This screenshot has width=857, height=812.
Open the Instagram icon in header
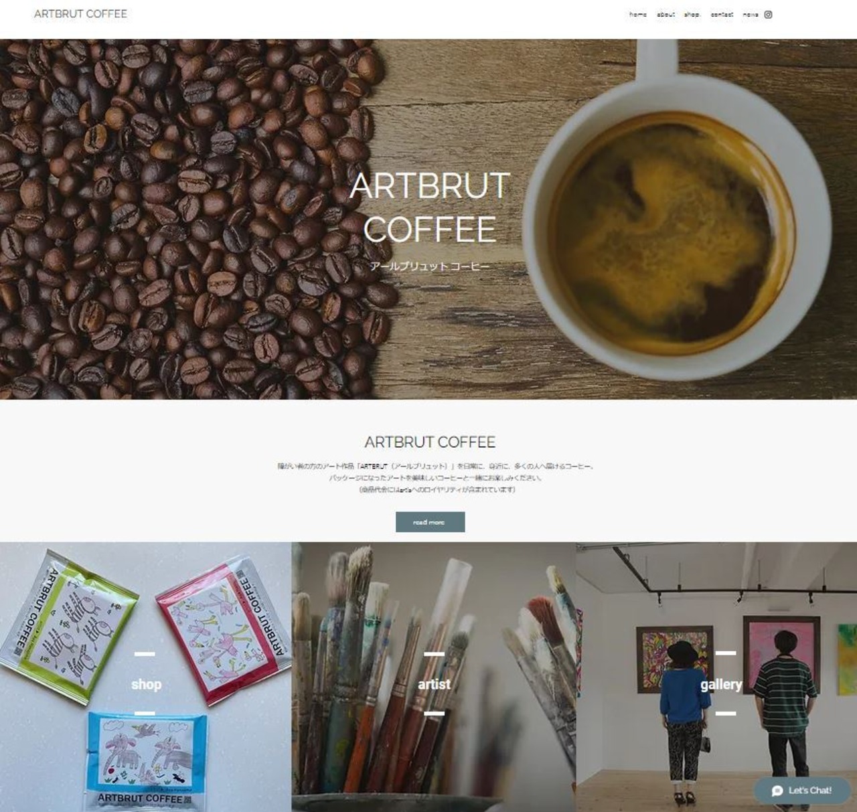768,14
